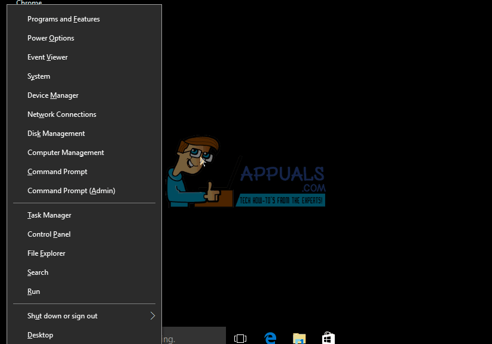Open Computer Management
This screenshot has width=492, height=344.
(x=66, y=153)
